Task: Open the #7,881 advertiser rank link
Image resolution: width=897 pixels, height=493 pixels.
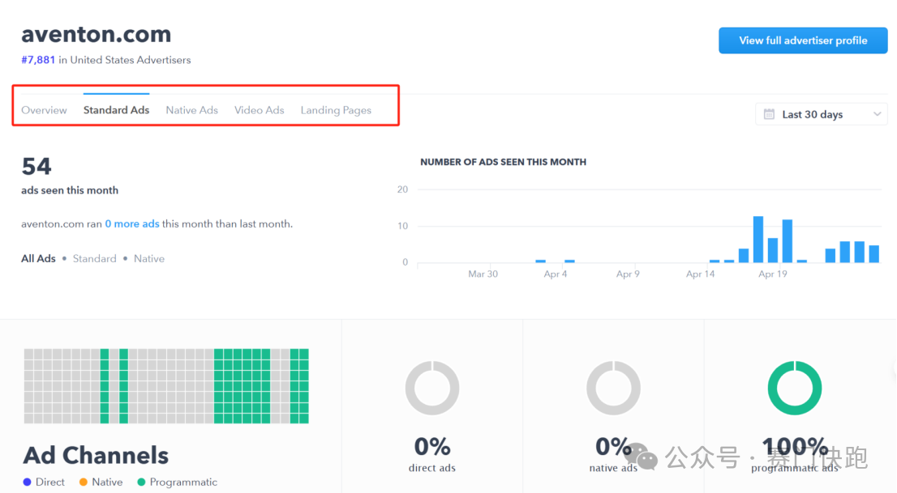Action: coord(38,60)
